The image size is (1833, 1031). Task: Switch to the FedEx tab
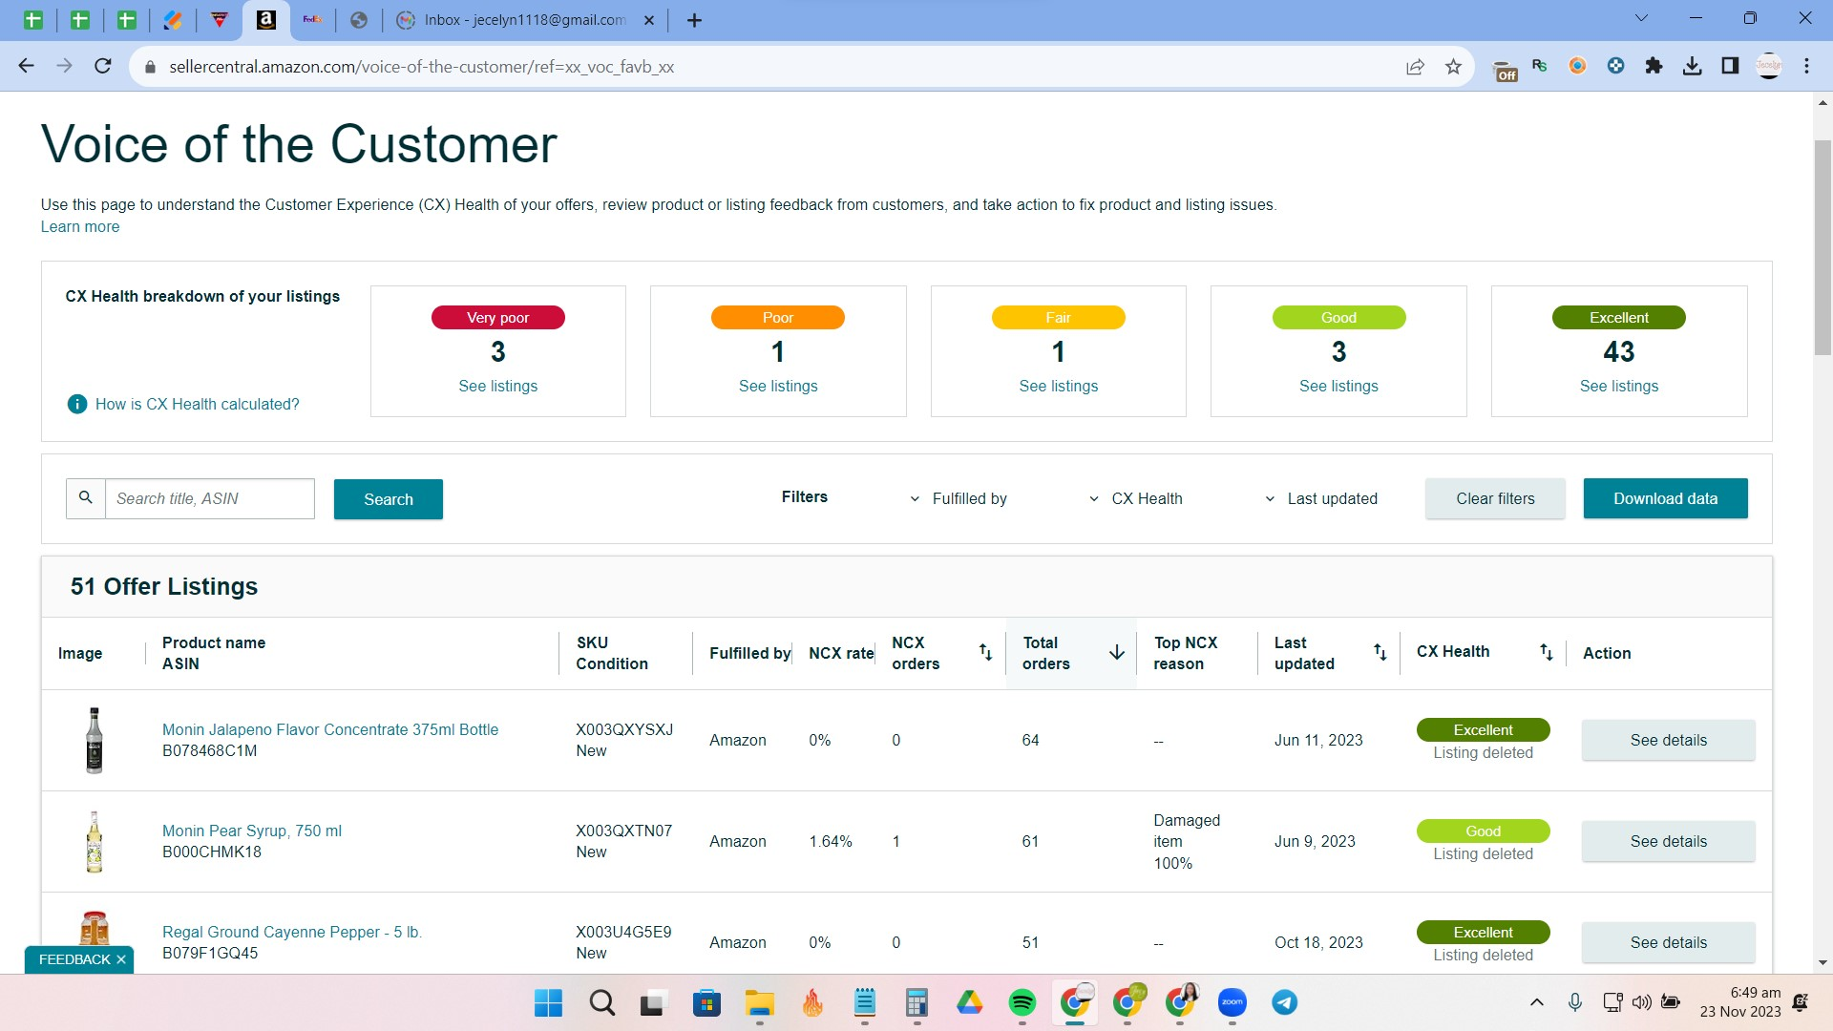tap(312, 20)
